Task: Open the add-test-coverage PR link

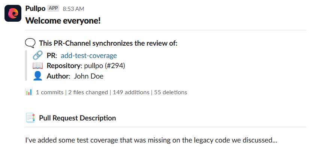Action: (89, 56)
